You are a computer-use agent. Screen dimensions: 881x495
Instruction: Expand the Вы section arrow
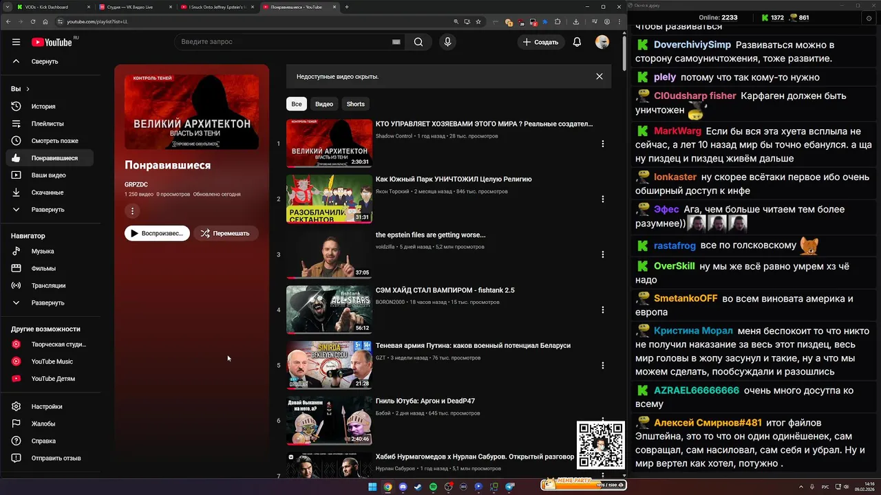[x=28, y=89]
